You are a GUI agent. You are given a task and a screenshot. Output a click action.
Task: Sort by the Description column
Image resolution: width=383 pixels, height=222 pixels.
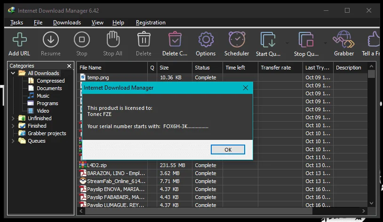coord(351,68)
